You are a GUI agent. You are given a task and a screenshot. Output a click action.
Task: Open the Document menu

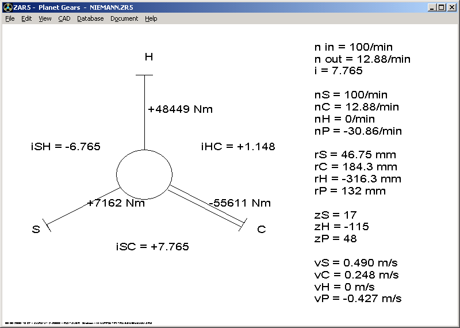coord(124,18)
